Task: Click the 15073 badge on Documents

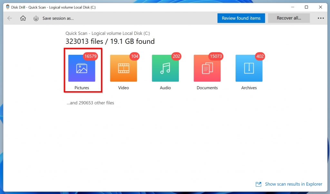Action: [x=215, y=56]
